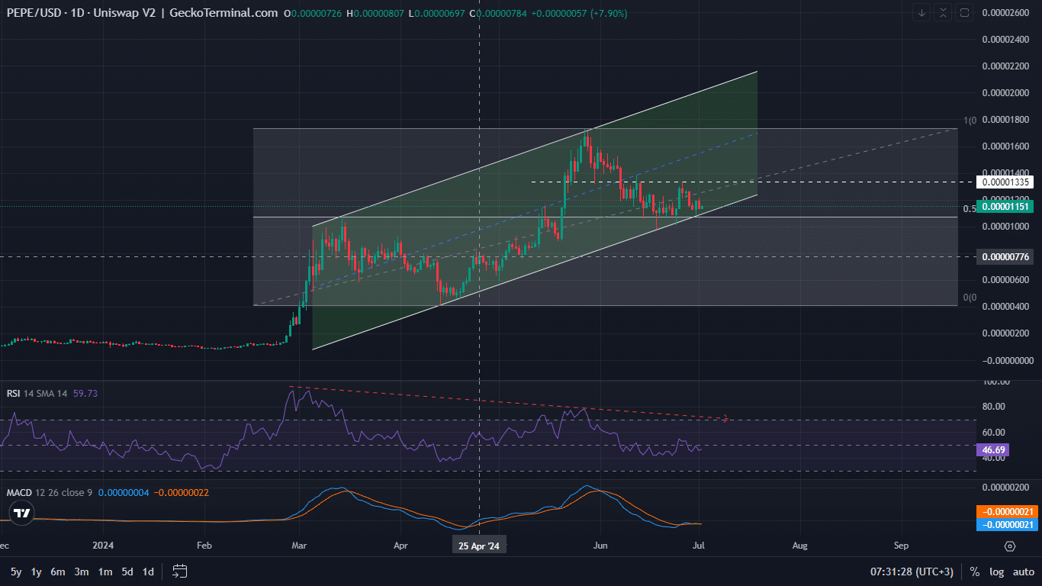Screen dimensions: 1042x586
Task: Click the Sep label on time axis
Action: (901, 546)
